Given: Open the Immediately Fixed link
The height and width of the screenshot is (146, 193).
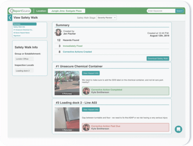Looking at the screenshot, I should click(73, 46).
